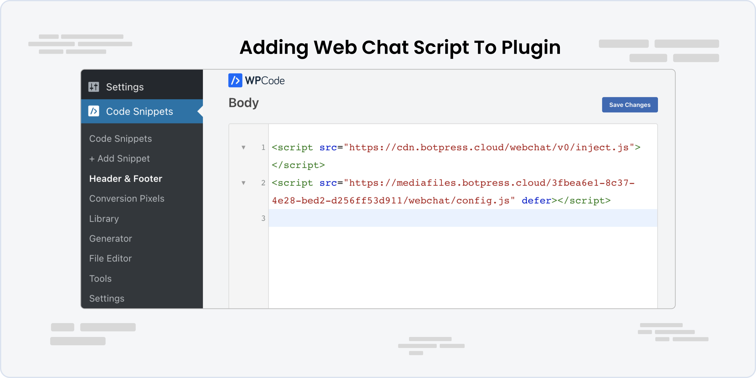Click line number 1 in the editor gutter
756x378 pixels.
click(263, 147)
